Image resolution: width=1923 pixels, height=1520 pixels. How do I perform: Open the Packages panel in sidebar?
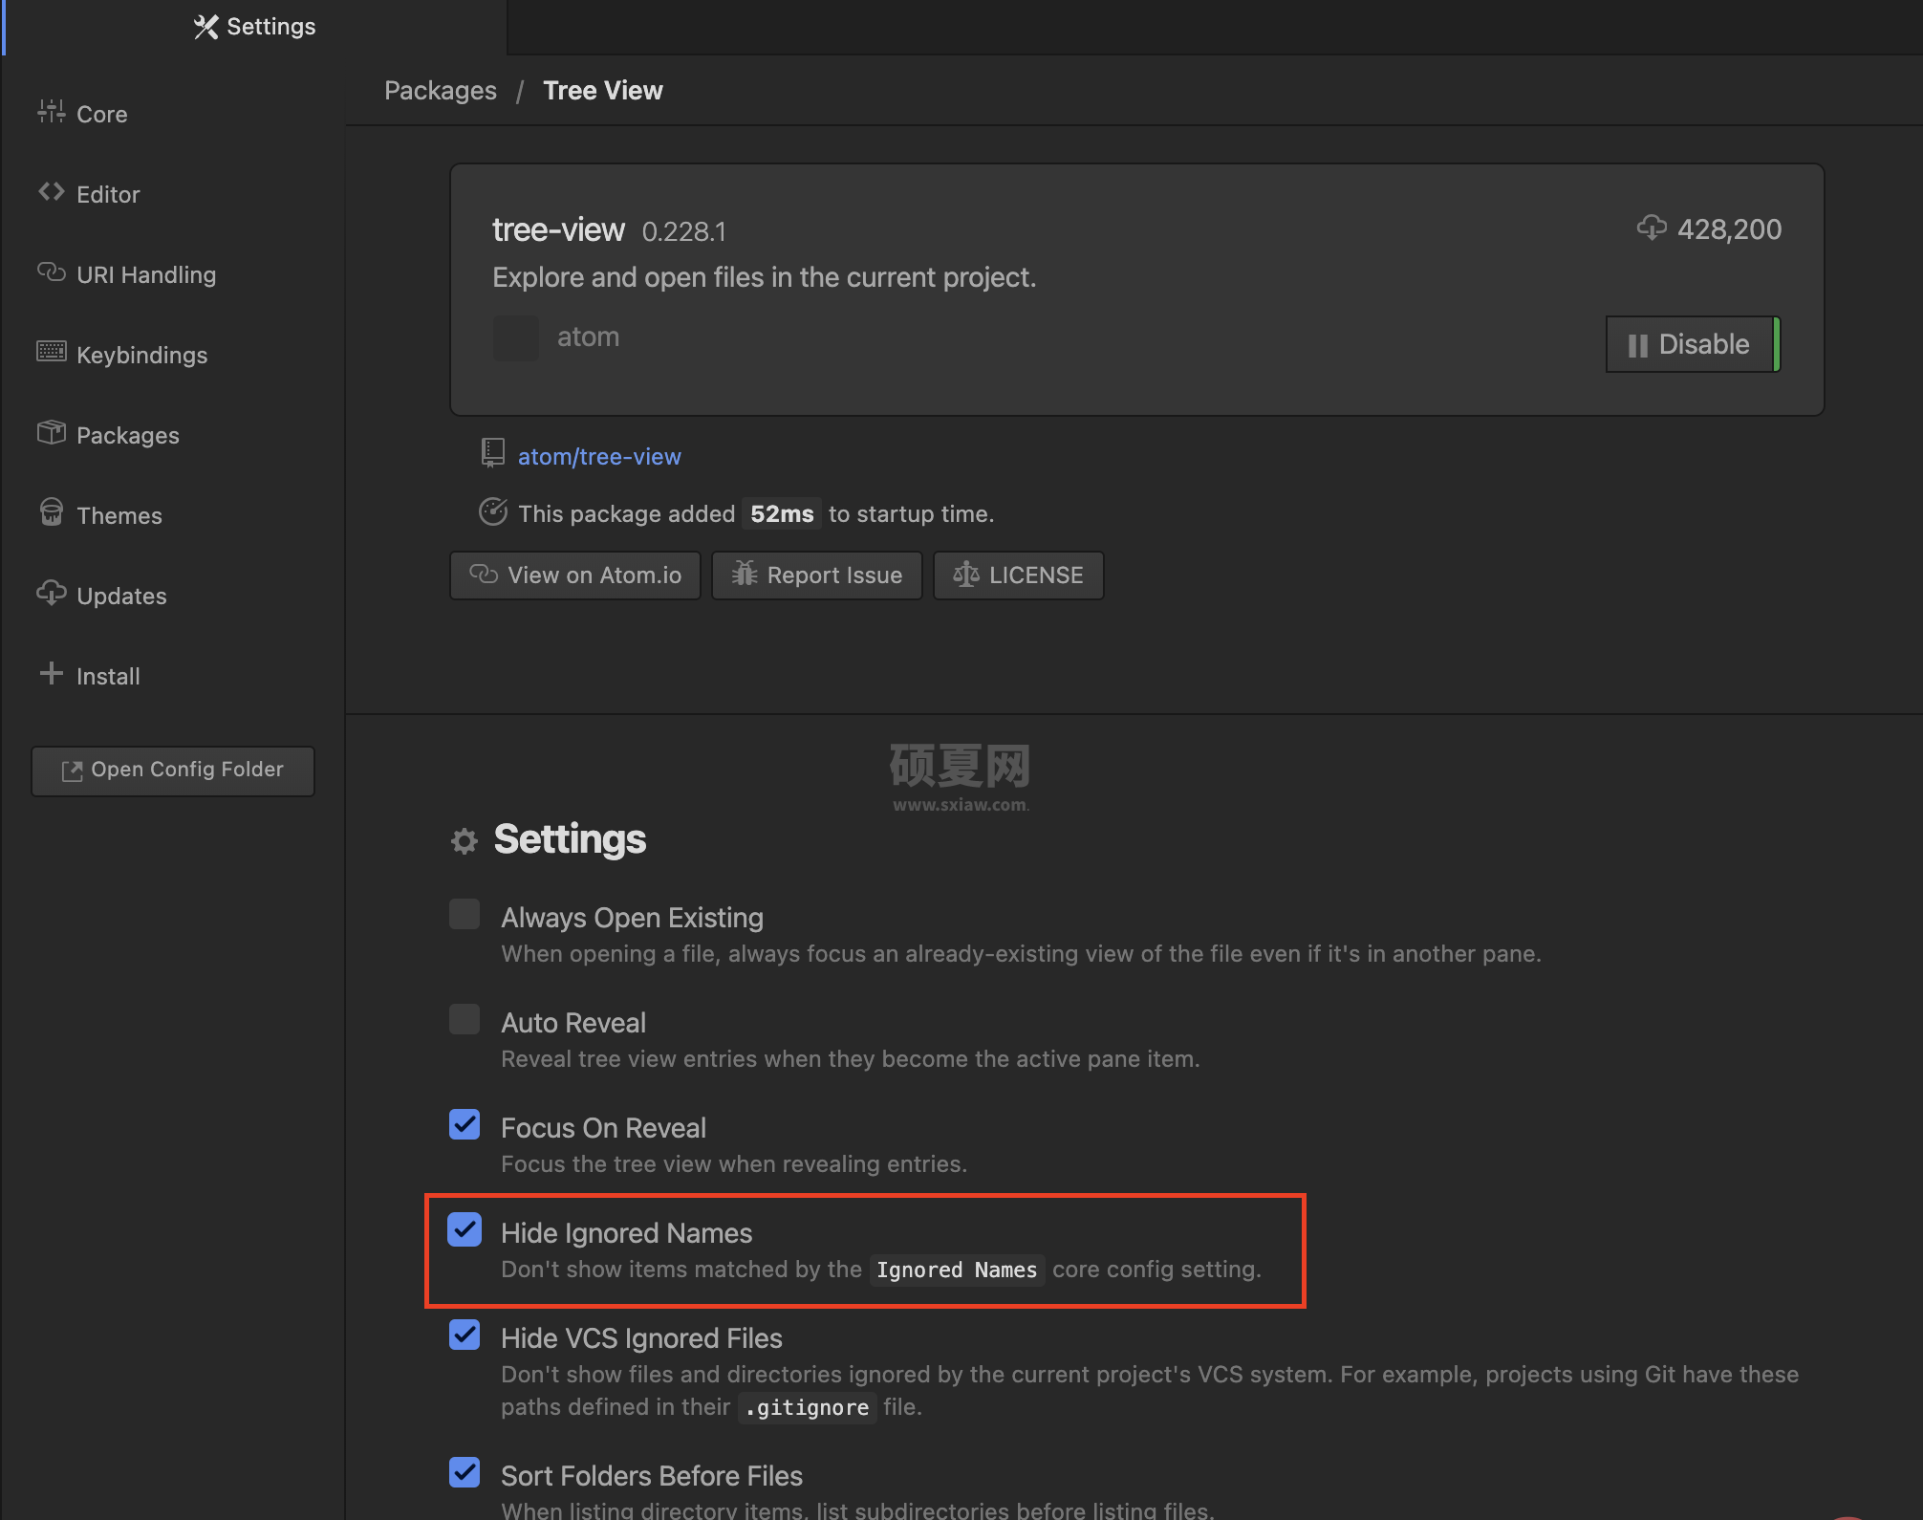pyautogui.click(x=127, y=436)
